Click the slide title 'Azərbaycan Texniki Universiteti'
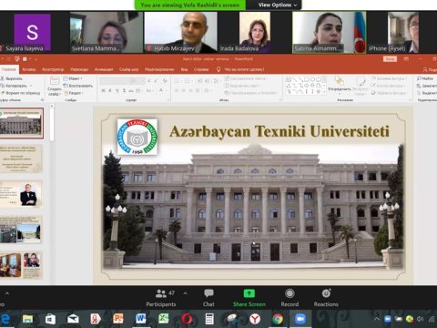Image resolution: width=437 pixels, height=328 pixels. tap(279, 131)
